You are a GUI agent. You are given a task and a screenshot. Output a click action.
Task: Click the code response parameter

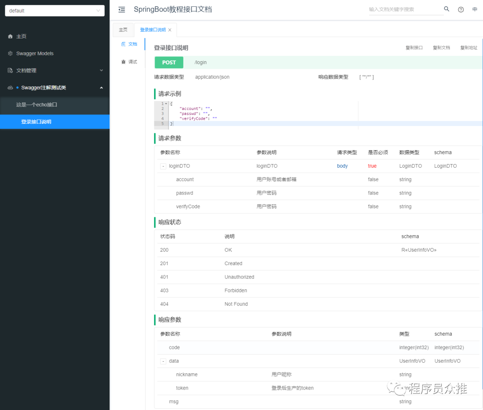click(174, 347)
